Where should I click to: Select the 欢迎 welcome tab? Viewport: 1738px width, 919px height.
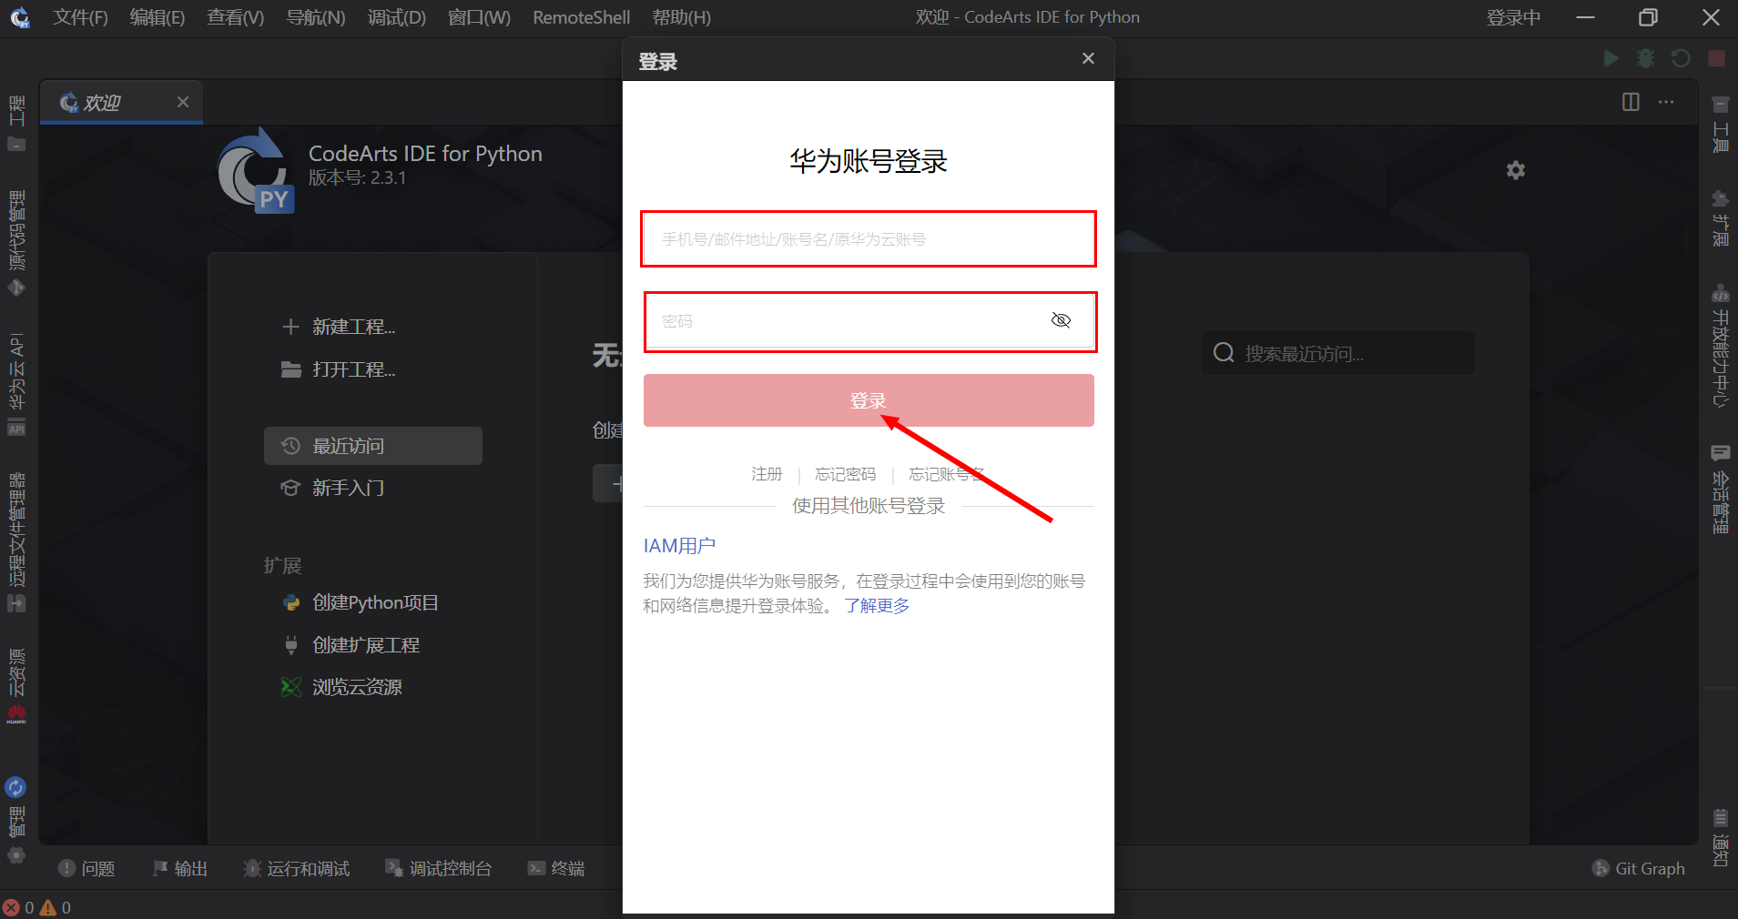pos(105,102)
